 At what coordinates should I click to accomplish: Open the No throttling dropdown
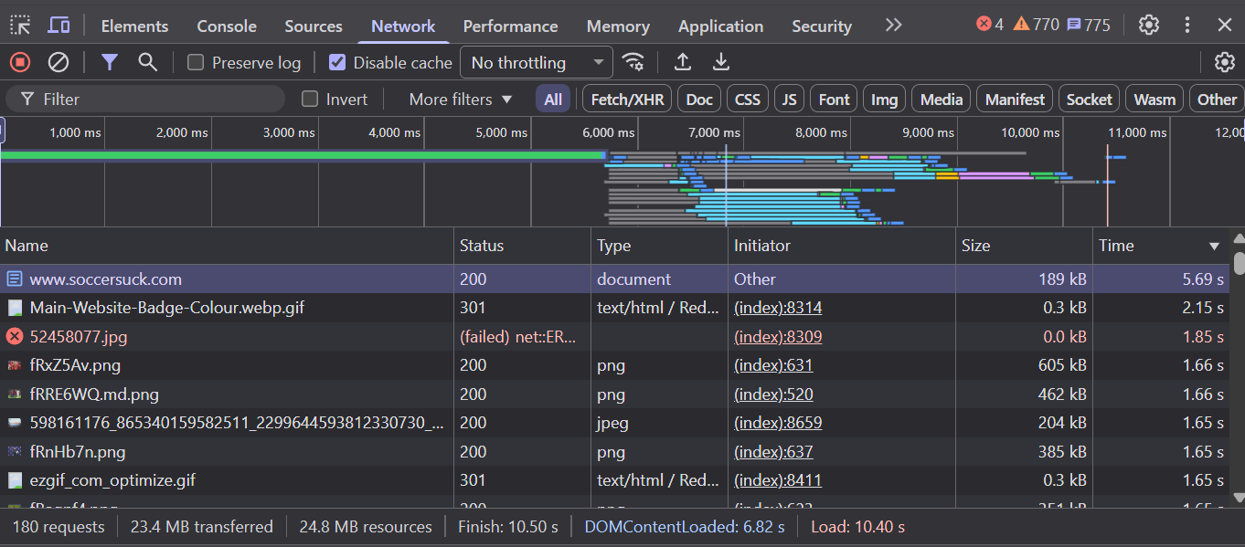tap(537, 63)
